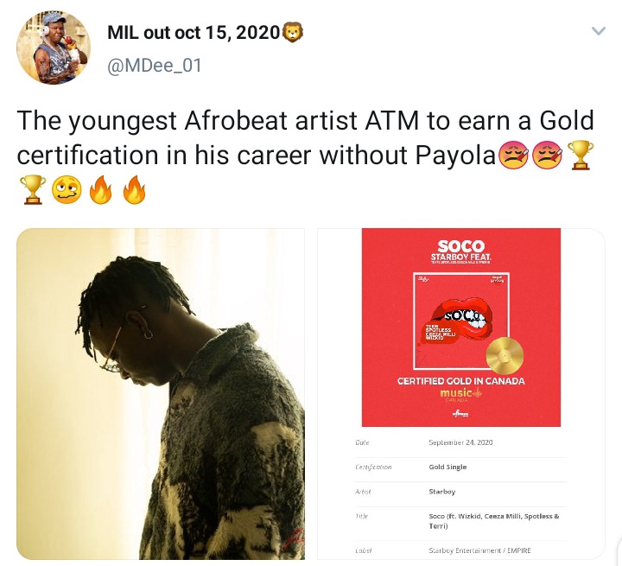Select the September 24, 2020 date value

tap(460, 442)
